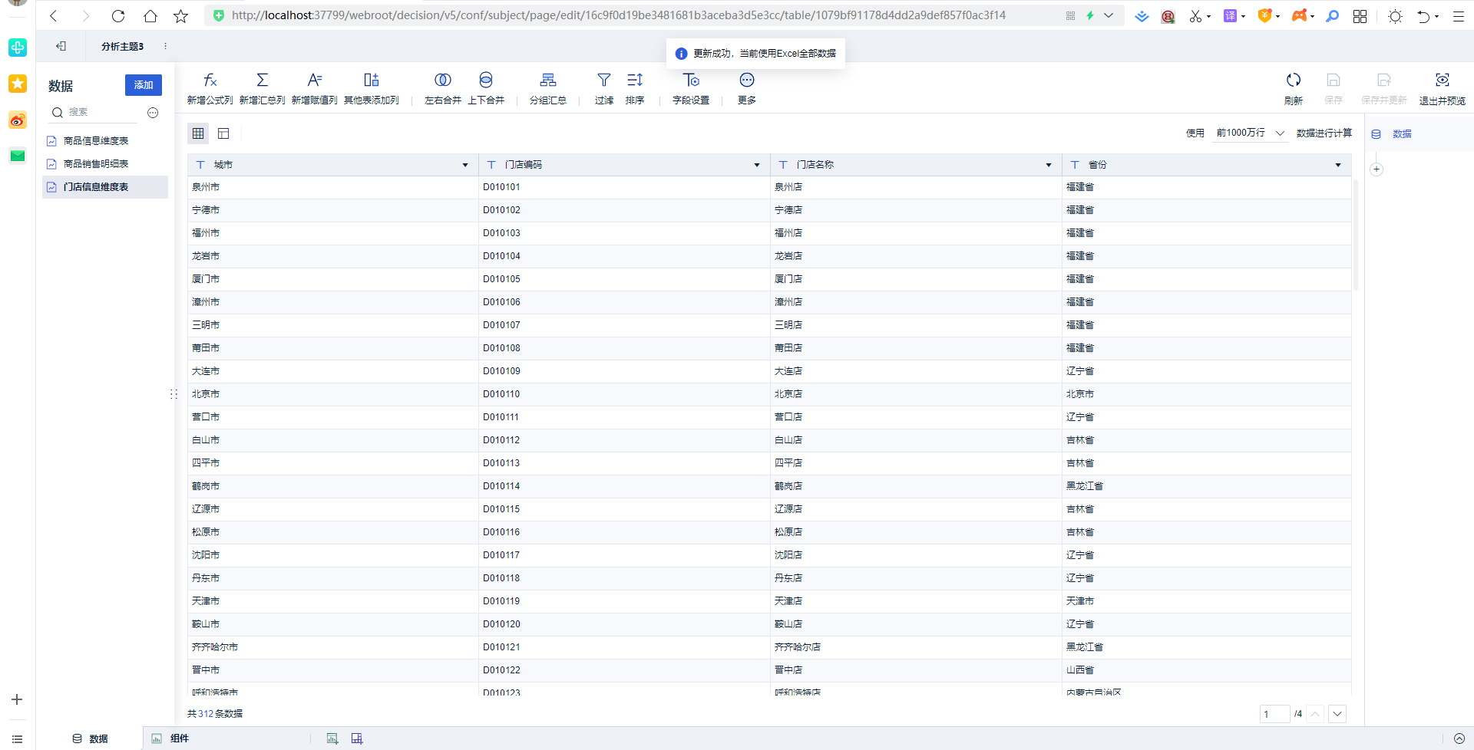Viewport: 1474px width, 750px height.
Task: Open the Weibo icon in browser sidebar
Action: tap(18, 120)
